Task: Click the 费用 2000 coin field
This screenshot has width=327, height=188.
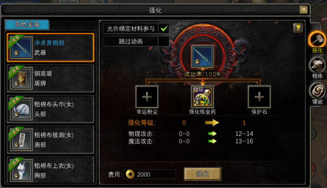Action: (150, 174)
